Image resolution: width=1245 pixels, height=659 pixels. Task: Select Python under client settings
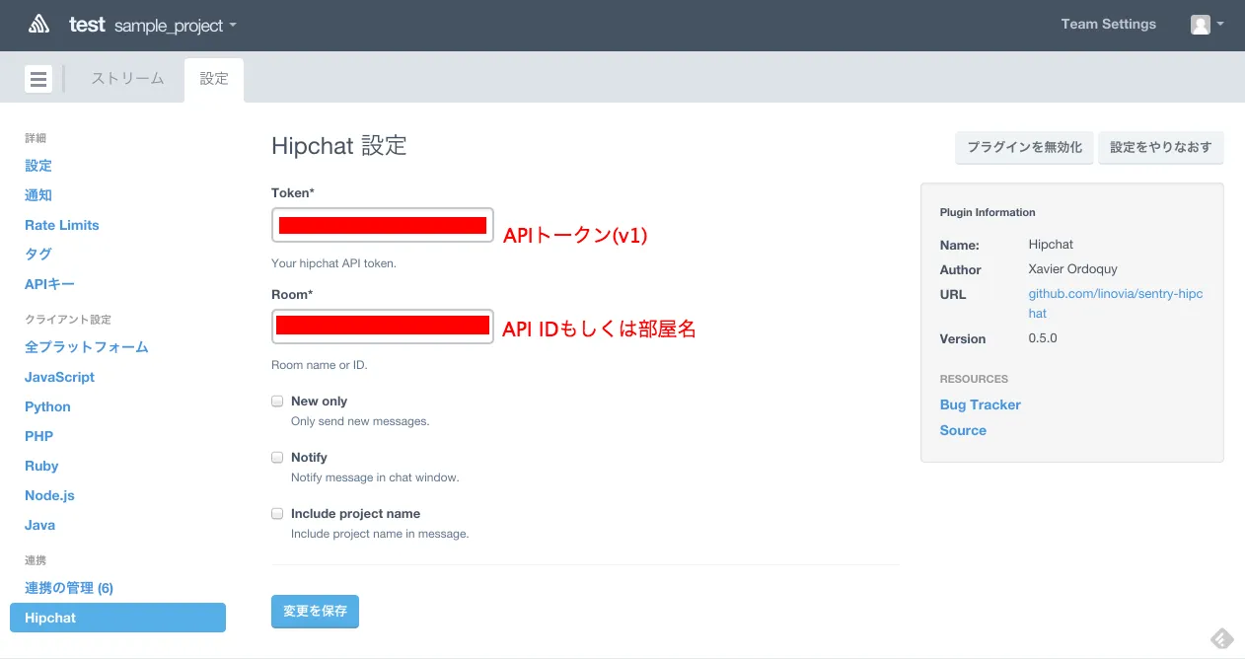[47, 405]
